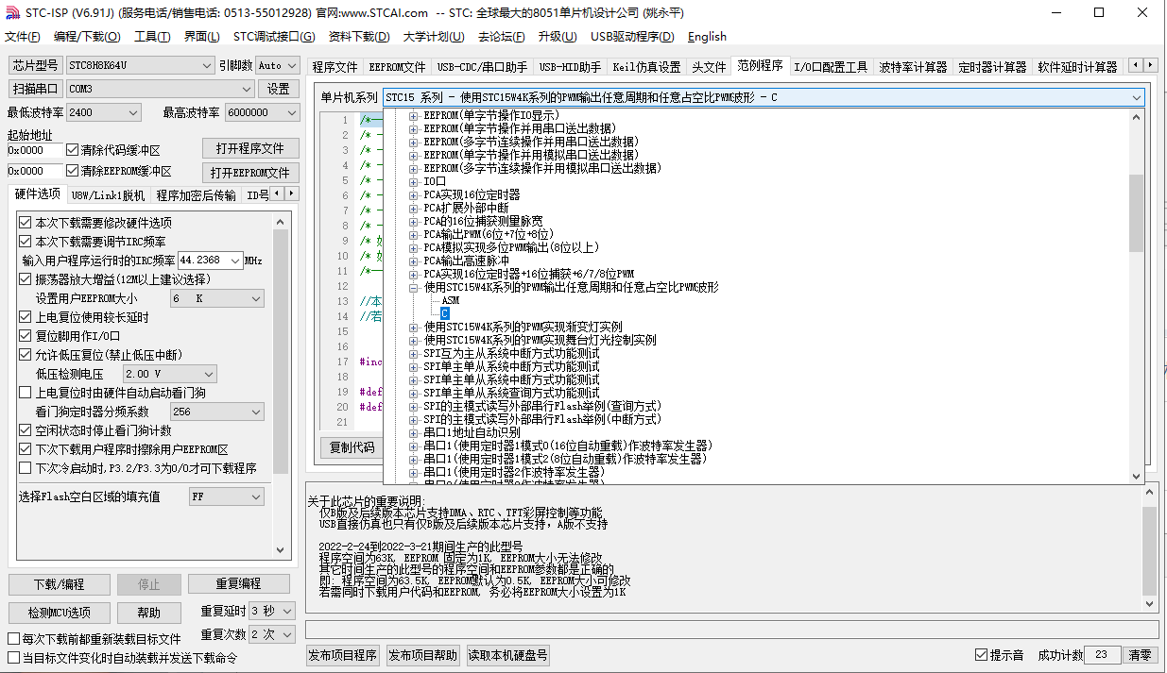The width and height of the screenshot is (1167, 673).
Task: Click 重复编程 button
Action: (x=238, y=584)
